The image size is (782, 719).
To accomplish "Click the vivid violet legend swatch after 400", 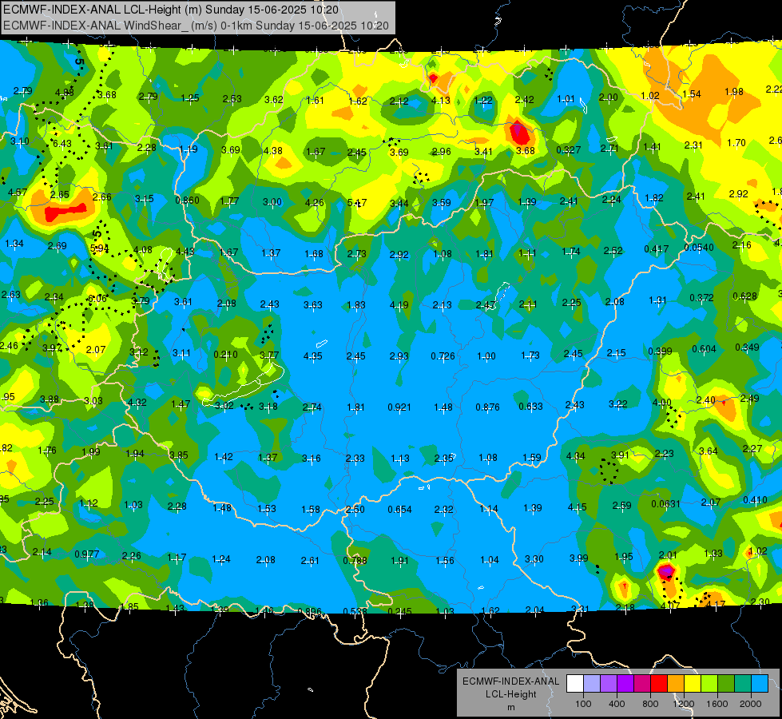I will click(625, 683).
